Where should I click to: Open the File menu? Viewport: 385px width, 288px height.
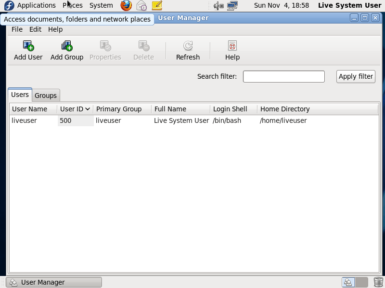(17, 29)
